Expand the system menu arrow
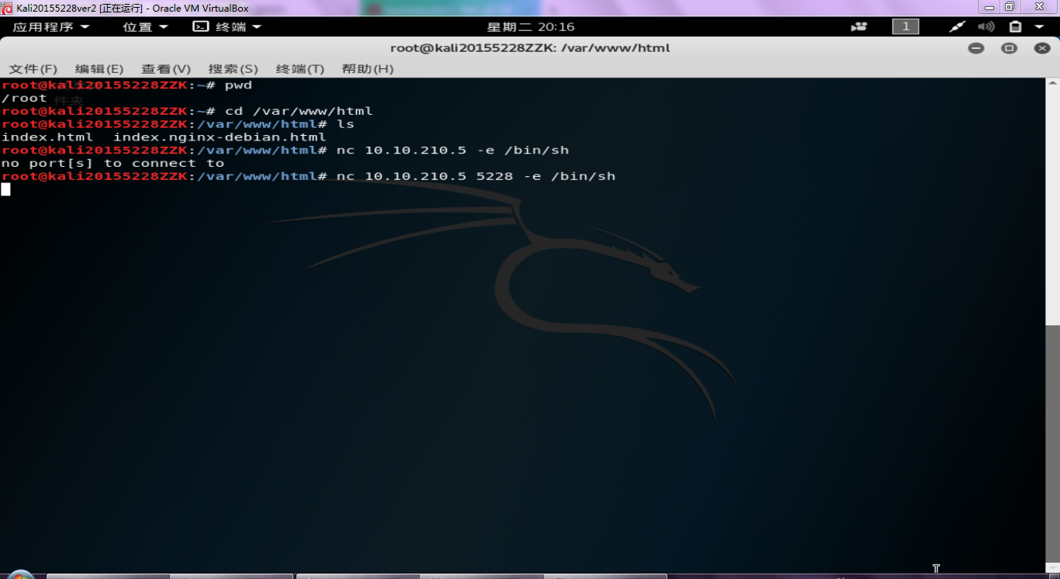This screenshot has height=579, width=1060. point(1039,27)
